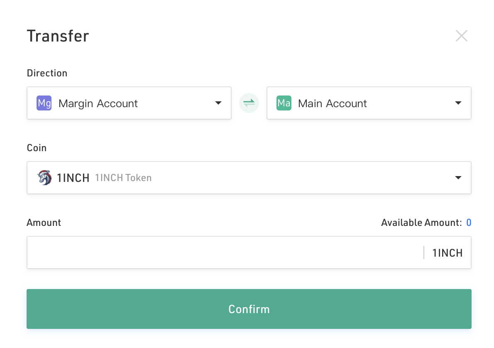The image size is (494, 348).
Task: Click the green Ma Main Account icon
Action: (284, 103)
